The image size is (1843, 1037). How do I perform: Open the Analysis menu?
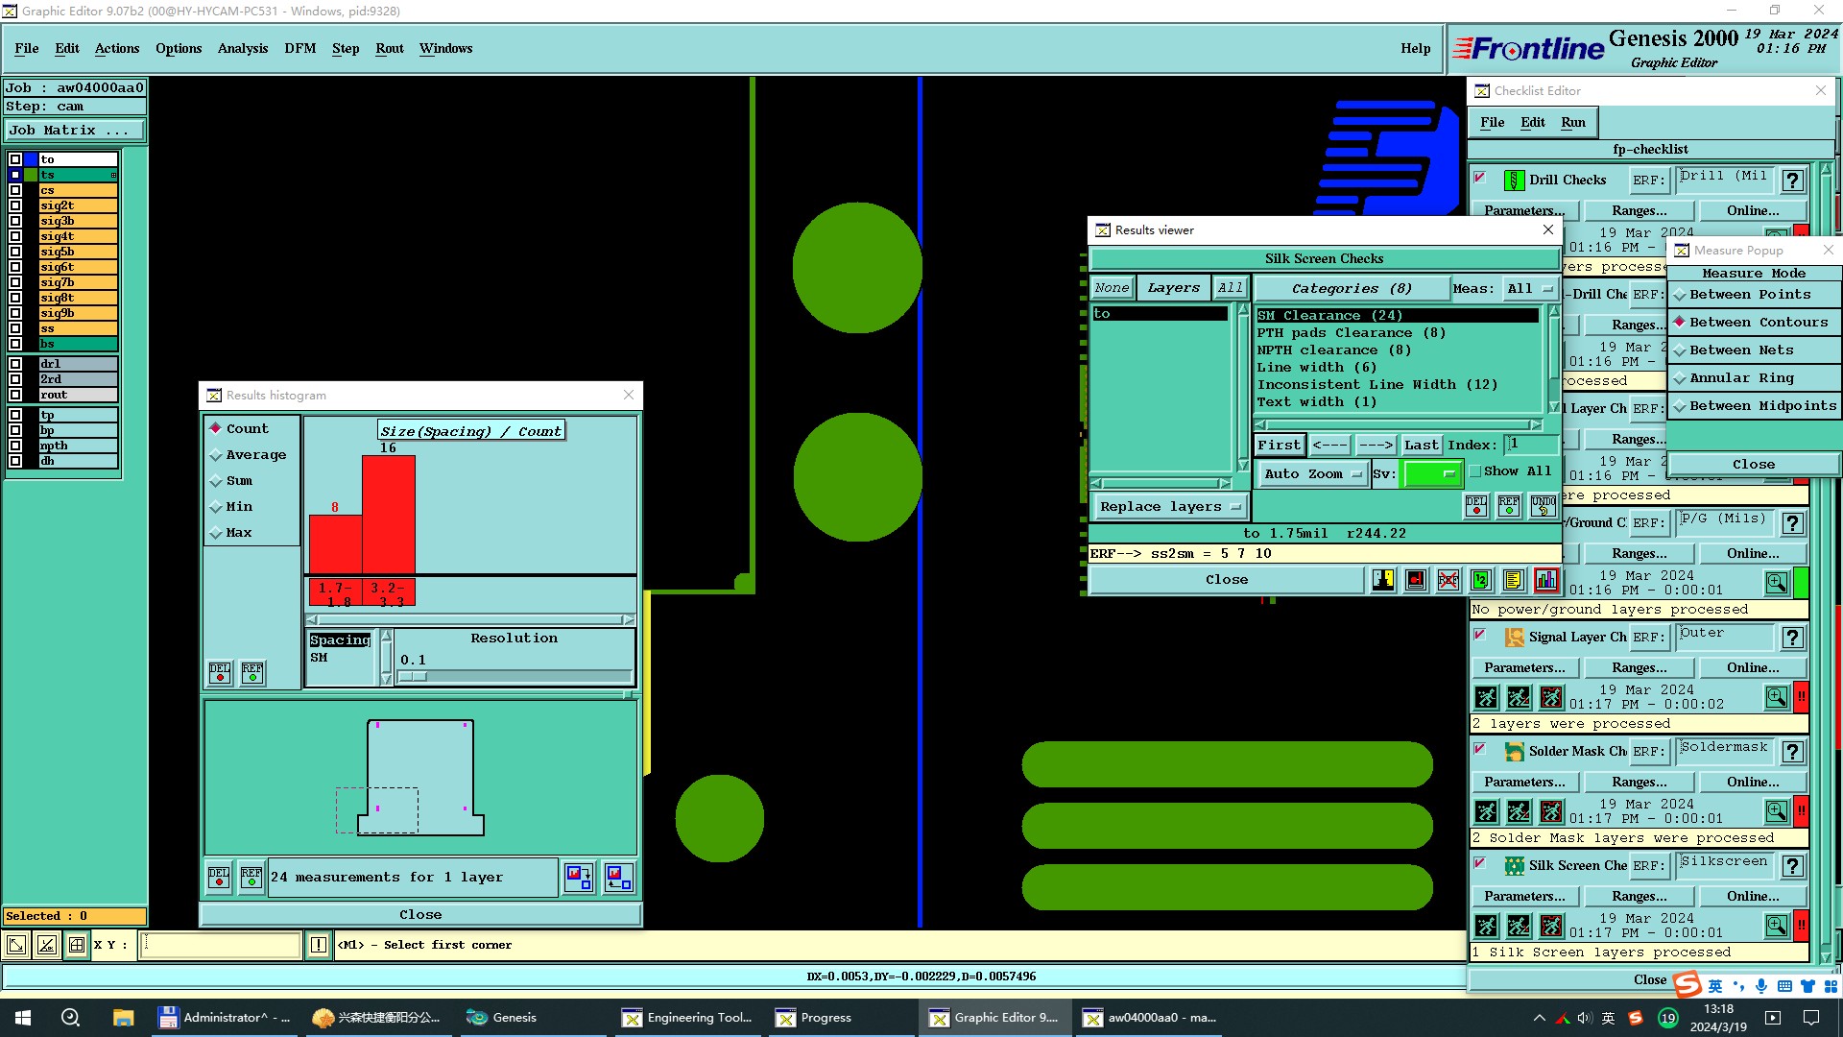(x=242, y=49)
